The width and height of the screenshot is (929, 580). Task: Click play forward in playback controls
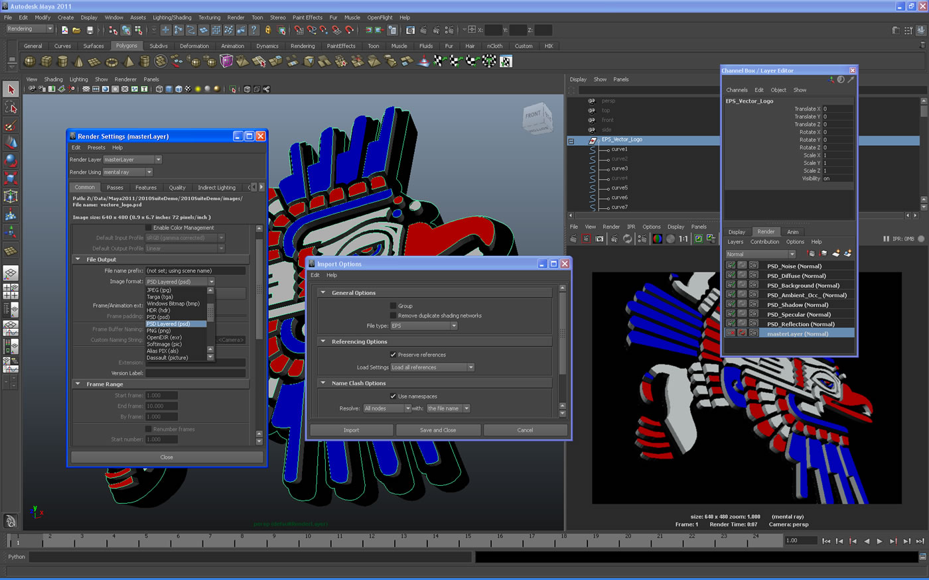tap(880, 541)
